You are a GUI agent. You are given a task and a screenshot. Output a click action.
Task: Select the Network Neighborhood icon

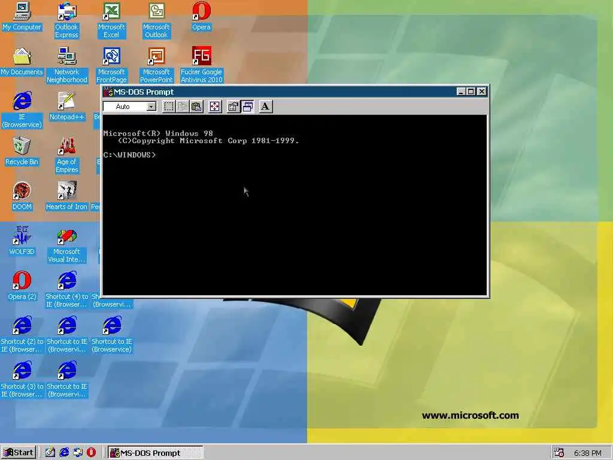tap(67, 65)
